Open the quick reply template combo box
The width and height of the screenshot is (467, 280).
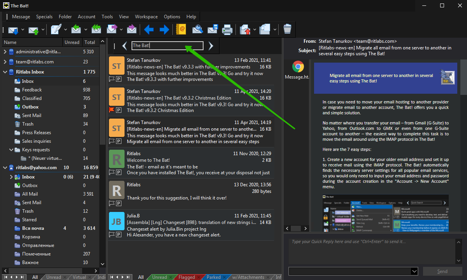pyautogui.click(x=353, y=271)
